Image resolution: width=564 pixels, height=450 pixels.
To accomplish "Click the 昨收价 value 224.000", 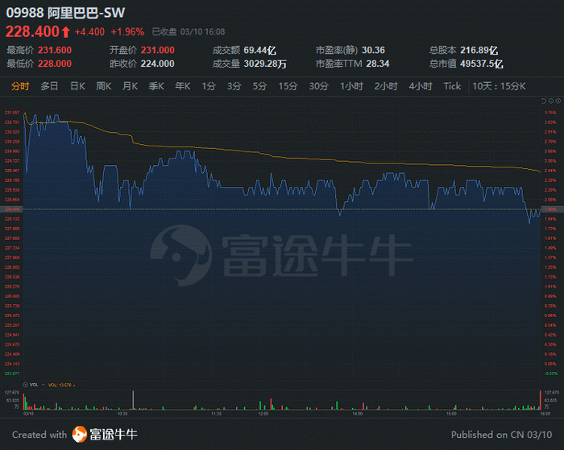I will pyautogui.click(x=158, y=64).
